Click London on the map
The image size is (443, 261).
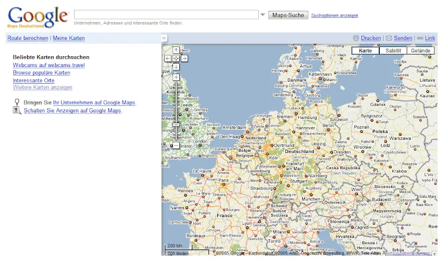(x=200, y=141)
